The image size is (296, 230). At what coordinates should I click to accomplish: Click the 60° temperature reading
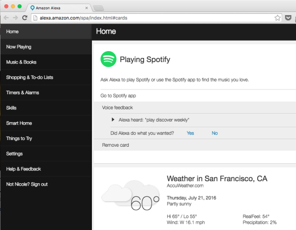click(x=145, y=203)
